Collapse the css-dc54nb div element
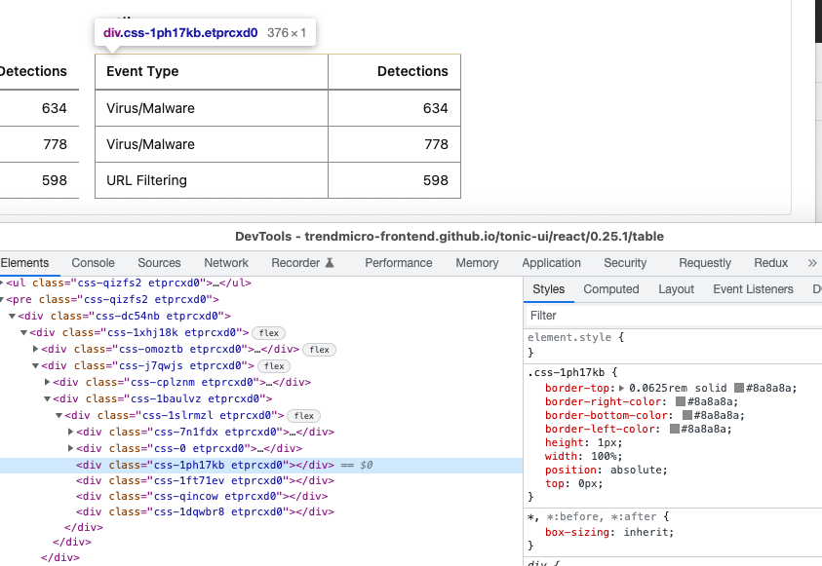This screenshot has width=822, height=566. (x=11, y=317)
